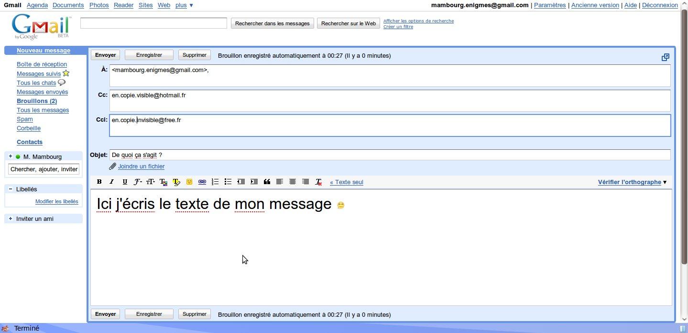Send the email with the Envoyer button
Image resolution: width=688 pixels, height=333 pixels.
click(x=105, y=54)
